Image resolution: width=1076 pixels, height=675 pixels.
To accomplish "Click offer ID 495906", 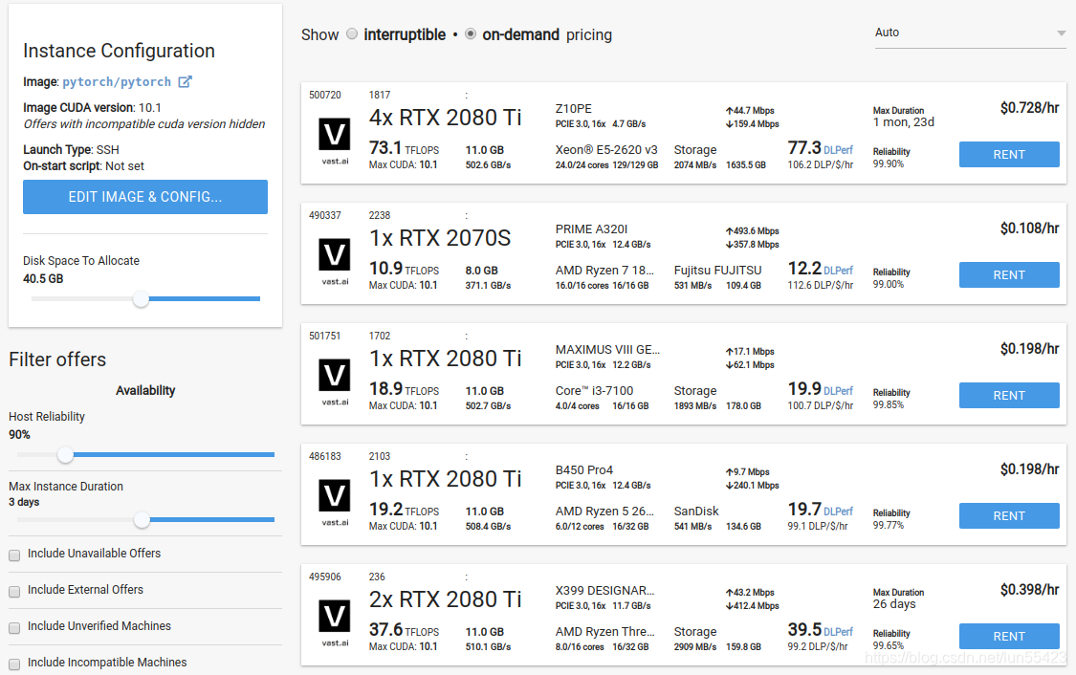I will [324, 577].
